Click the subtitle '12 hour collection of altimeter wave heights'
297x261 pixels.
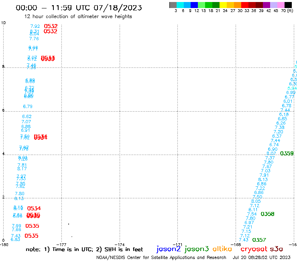coord(78,16)
